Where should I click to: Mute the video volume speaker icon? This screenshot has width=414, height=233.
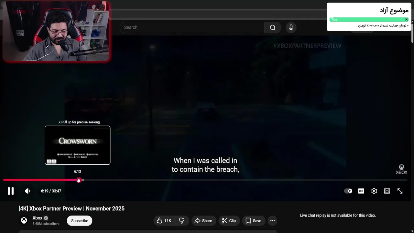(27, 191)
